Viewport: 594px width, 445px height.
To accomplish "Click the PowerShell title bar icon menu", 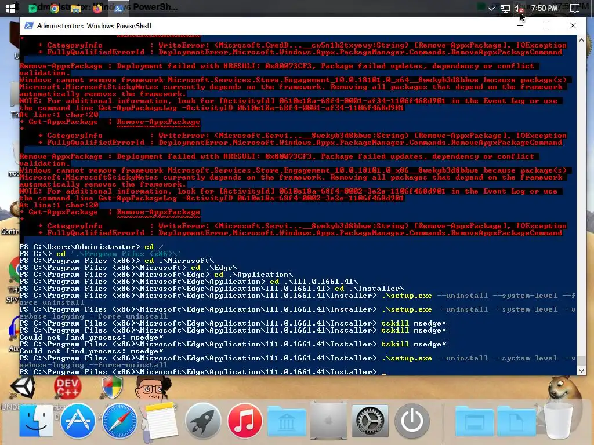I will pyautogui.click(x=28, y=25).
